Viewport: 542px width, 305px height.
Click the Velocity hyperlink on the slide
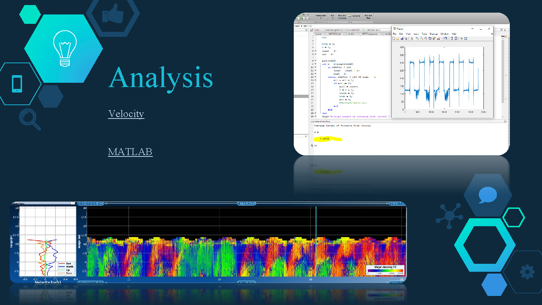click(126, 114)
